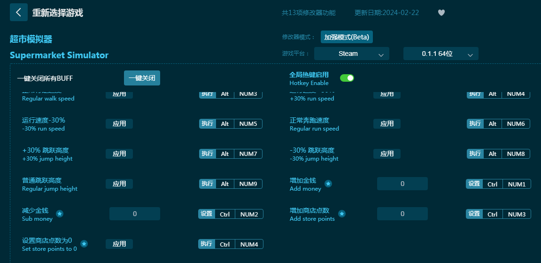This screenshot has width=541, height=263.
Task: Click 执行 for -30% run speed hotkey
Action: [208, 124]
